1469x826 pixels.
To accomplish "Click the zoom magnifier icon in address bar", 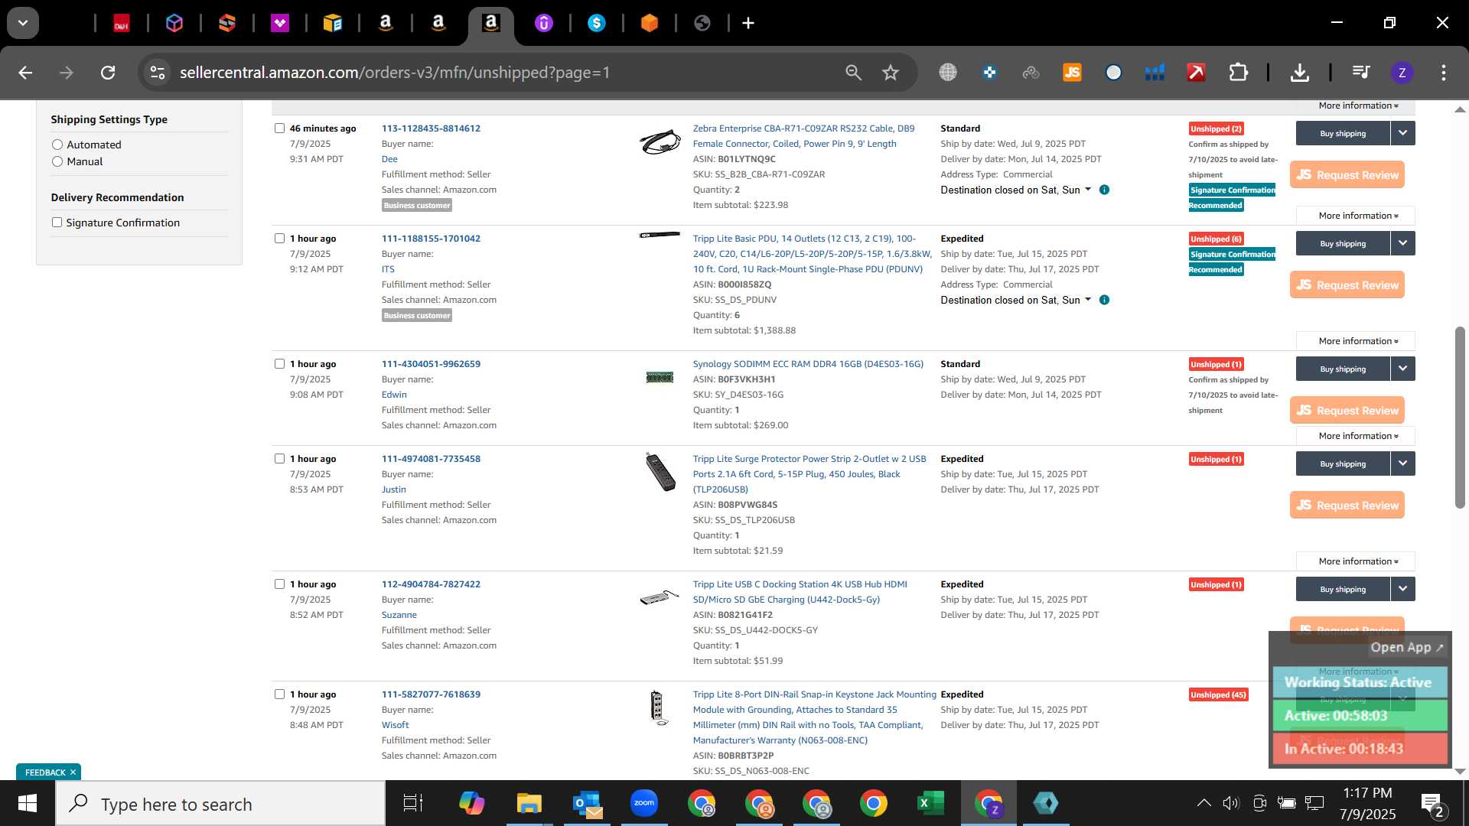I will click(853, 73).
